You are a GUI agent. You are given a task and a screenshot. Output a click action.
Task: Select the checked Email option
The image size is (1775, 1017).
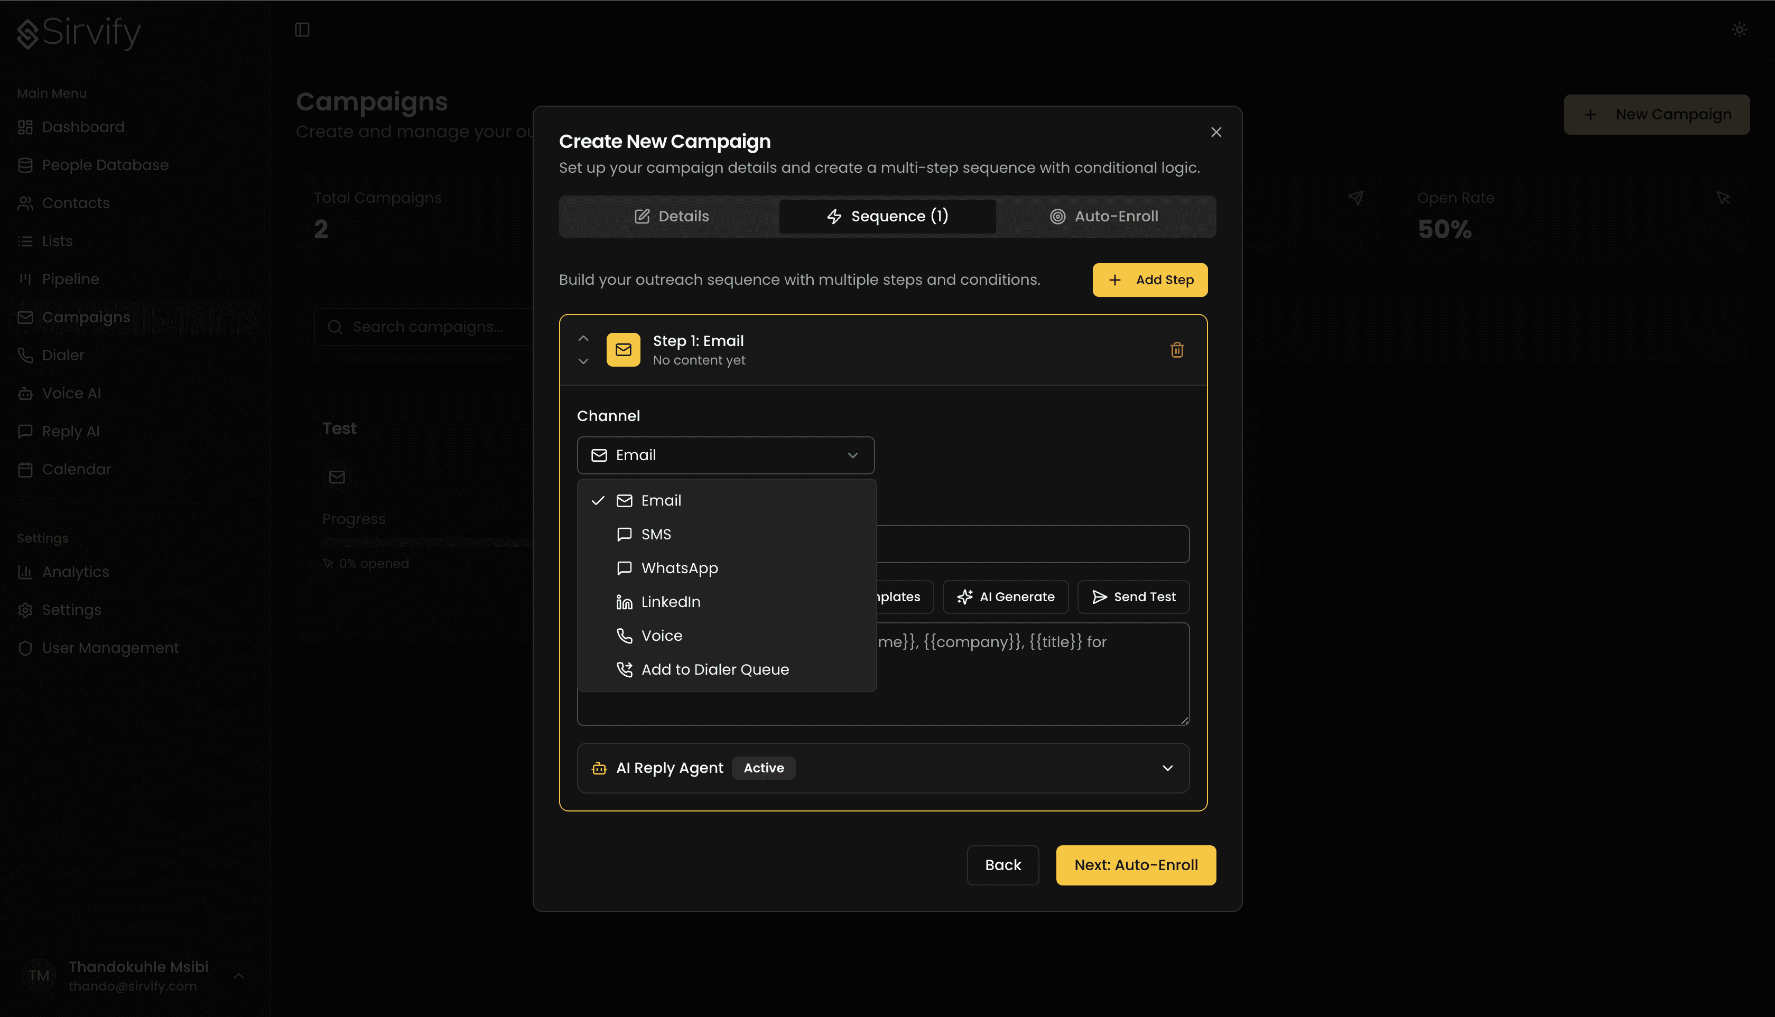tap(661, 501)
